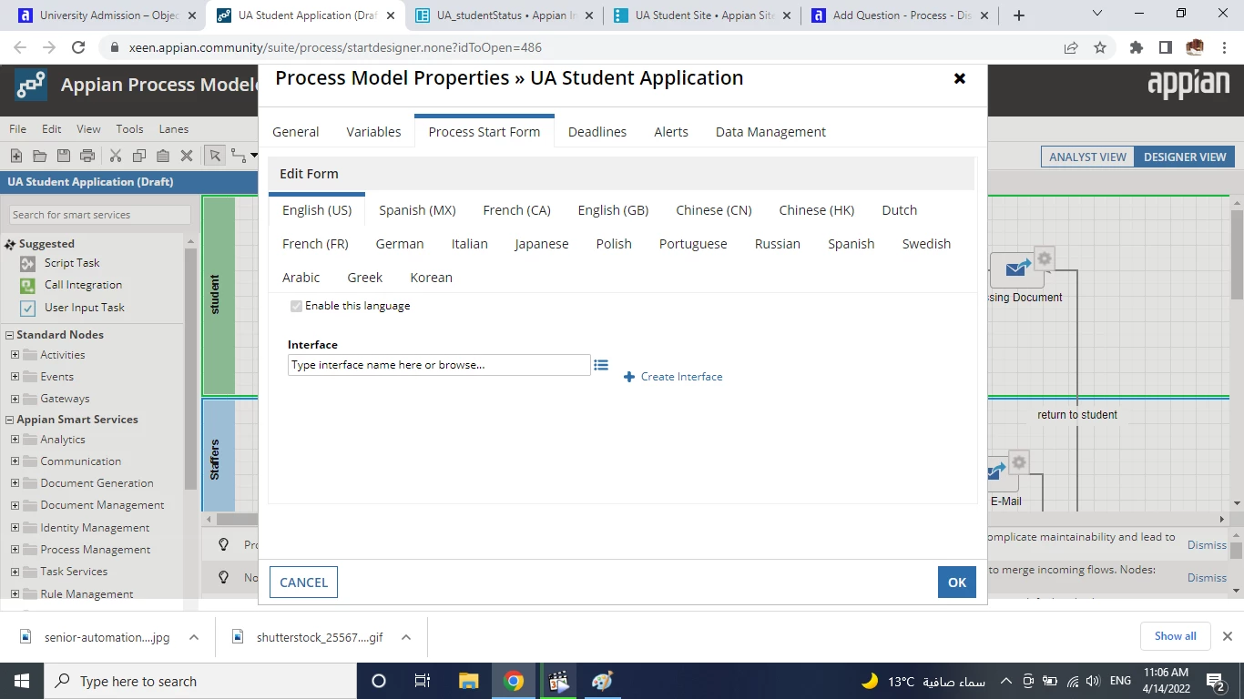The height and width of the screenshot is (699, 1244).
Task: Click the Open folder toolbar icon
Action: (x=39, y=157)
